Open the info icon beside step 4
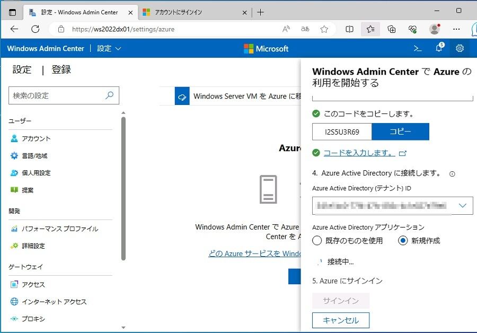 (452, 174)
